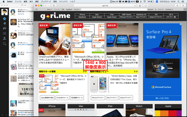Open the Apple menu
187x117 pixels.
coord(4,2)
